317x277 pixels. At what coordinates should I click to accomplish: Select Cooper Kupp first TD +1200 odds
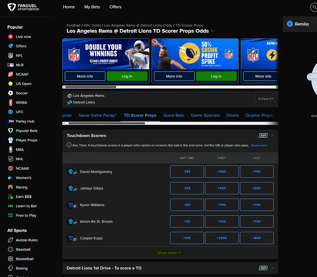[222, 238]
